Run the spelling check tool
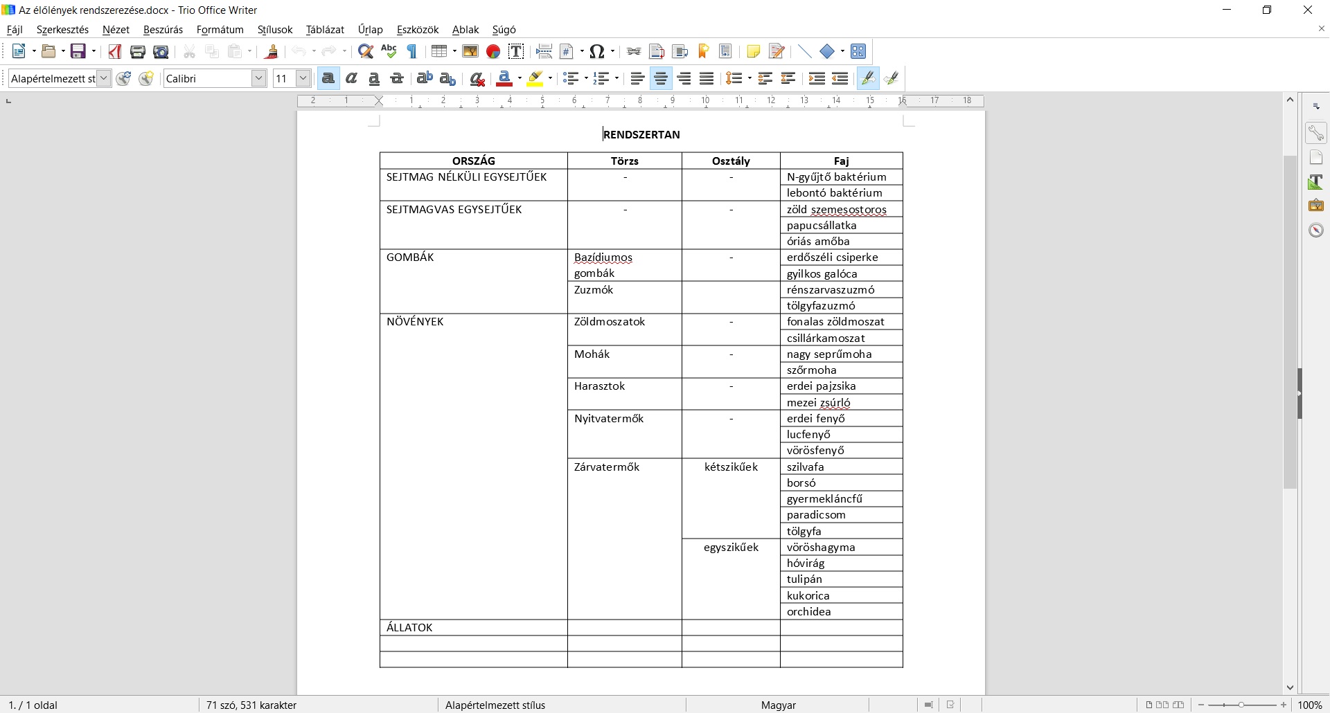 (x=389, y=52)
